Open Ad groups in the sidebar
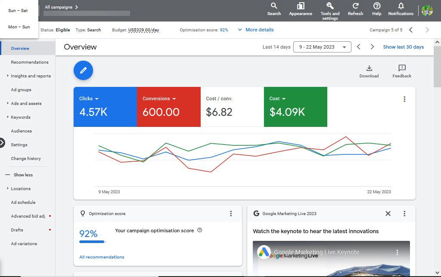 click(x=21, y=89)
